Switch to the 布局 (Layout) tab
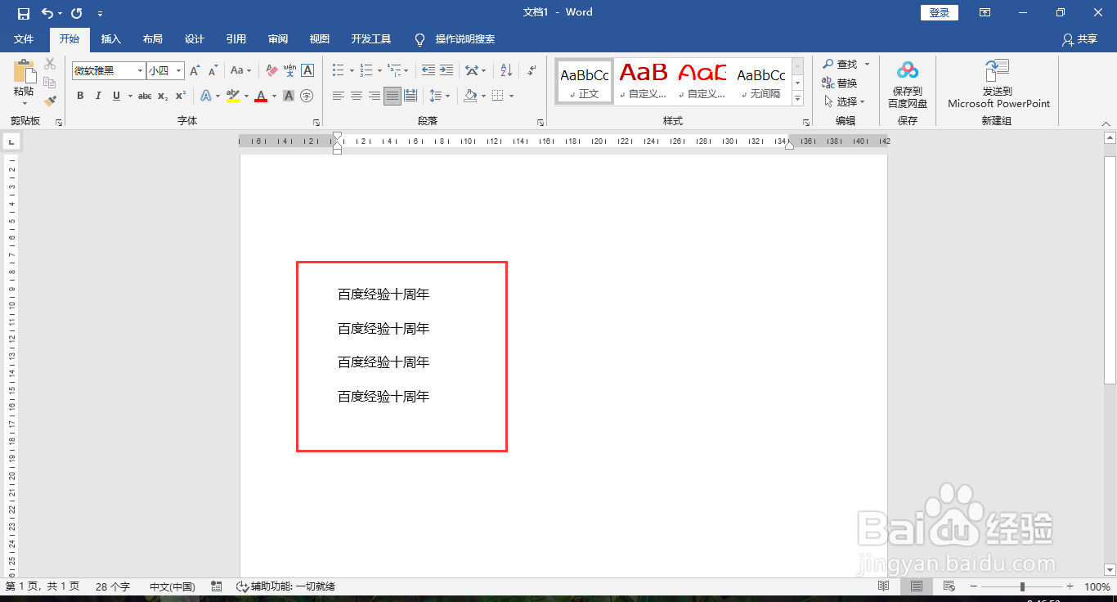This screenshot has width=1117, height=602. (x=152, y=38)
